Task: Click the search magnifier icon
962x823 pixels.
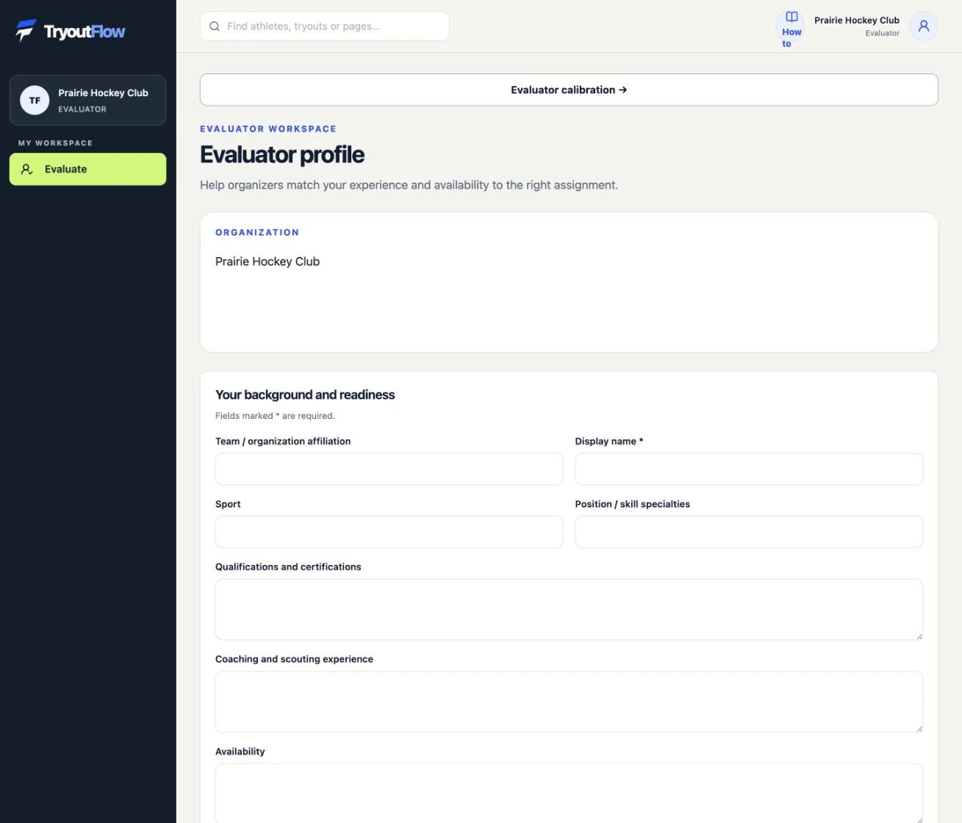Action: click(215, 26)
